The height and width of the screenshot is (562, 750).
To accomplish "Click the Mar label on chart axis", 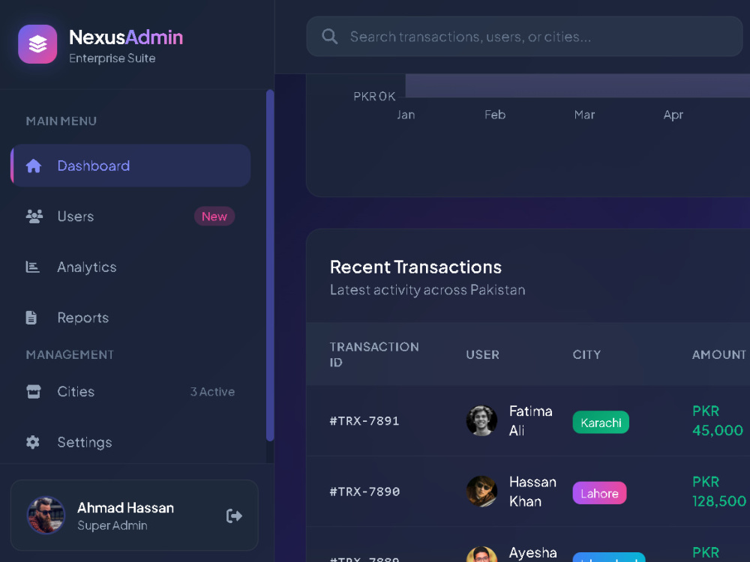I will click(x=584, y=115).
